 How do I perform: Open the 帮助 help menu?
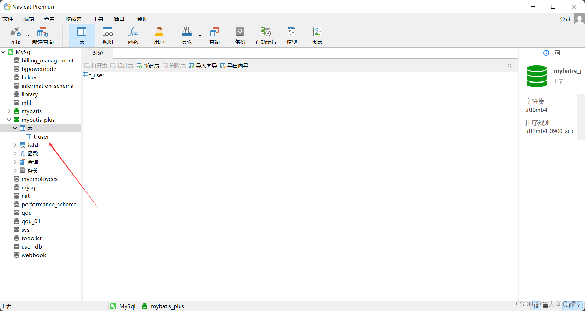(x=143, y=19)
